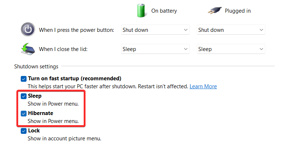Viewport: 286px width, 153px height.
Task: Click the Plugged in column label
Action: [238, 11]
